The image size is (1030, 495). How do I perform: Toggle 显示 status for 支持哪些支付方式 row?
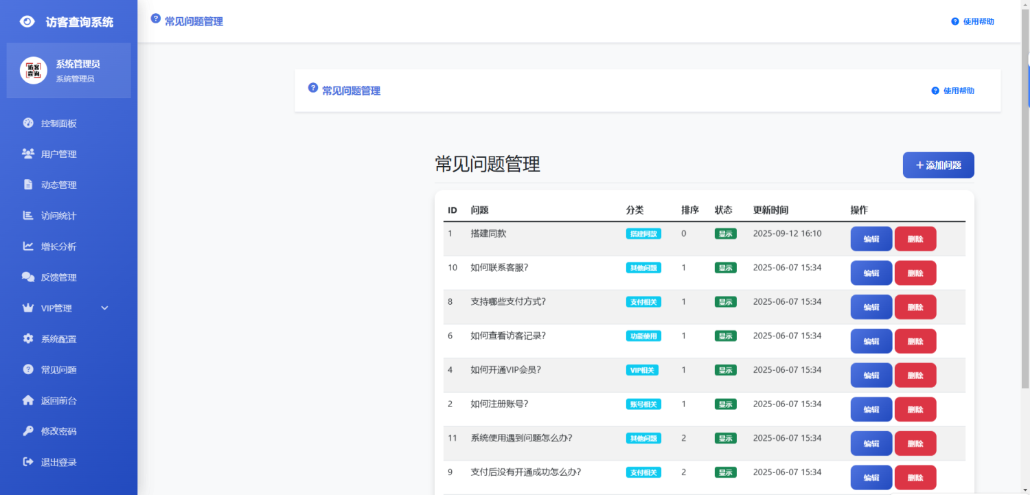[725, 301]
